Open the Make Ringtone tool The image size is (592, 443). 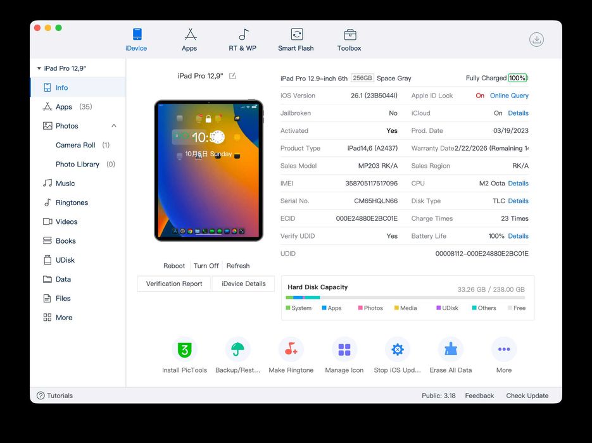click(291, 349)
